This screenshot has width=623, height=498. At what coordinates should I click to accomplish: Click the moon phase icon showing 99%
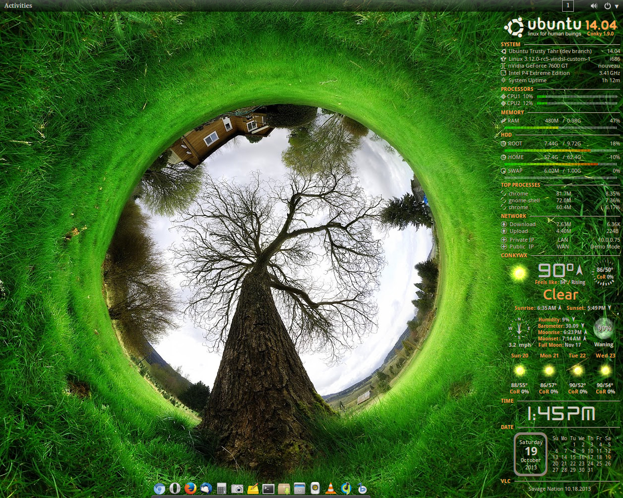[x=604, y=328]
